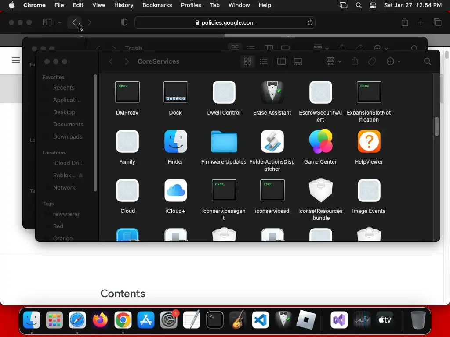Switch Finder to column view
Image resolution: width=450 pixels, height=337 pixels.
tap(281, 61)
